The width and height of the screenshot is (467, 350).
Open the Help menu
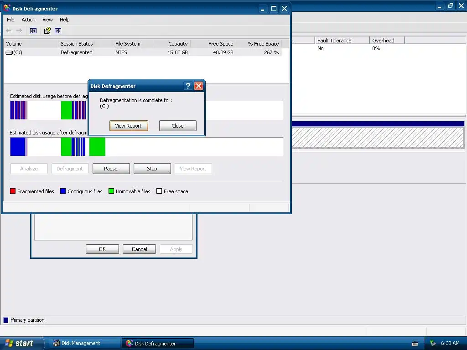pyautogui.click(x=64, y=20)
